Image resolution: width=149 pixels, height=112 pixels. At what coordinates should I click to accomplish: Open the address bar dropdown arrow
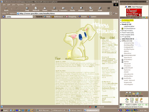pyautogui.click(x=110, y=13)
